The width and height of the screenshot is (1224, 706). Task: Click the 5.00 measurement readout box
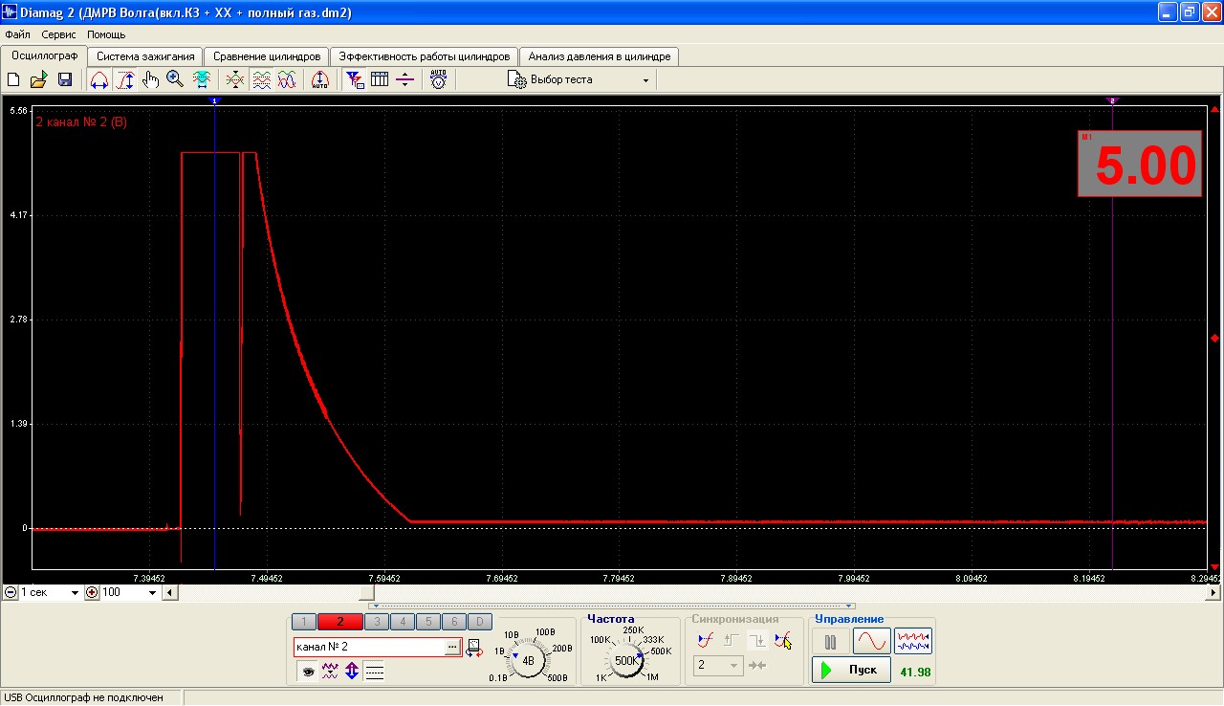click(1139, 164)
